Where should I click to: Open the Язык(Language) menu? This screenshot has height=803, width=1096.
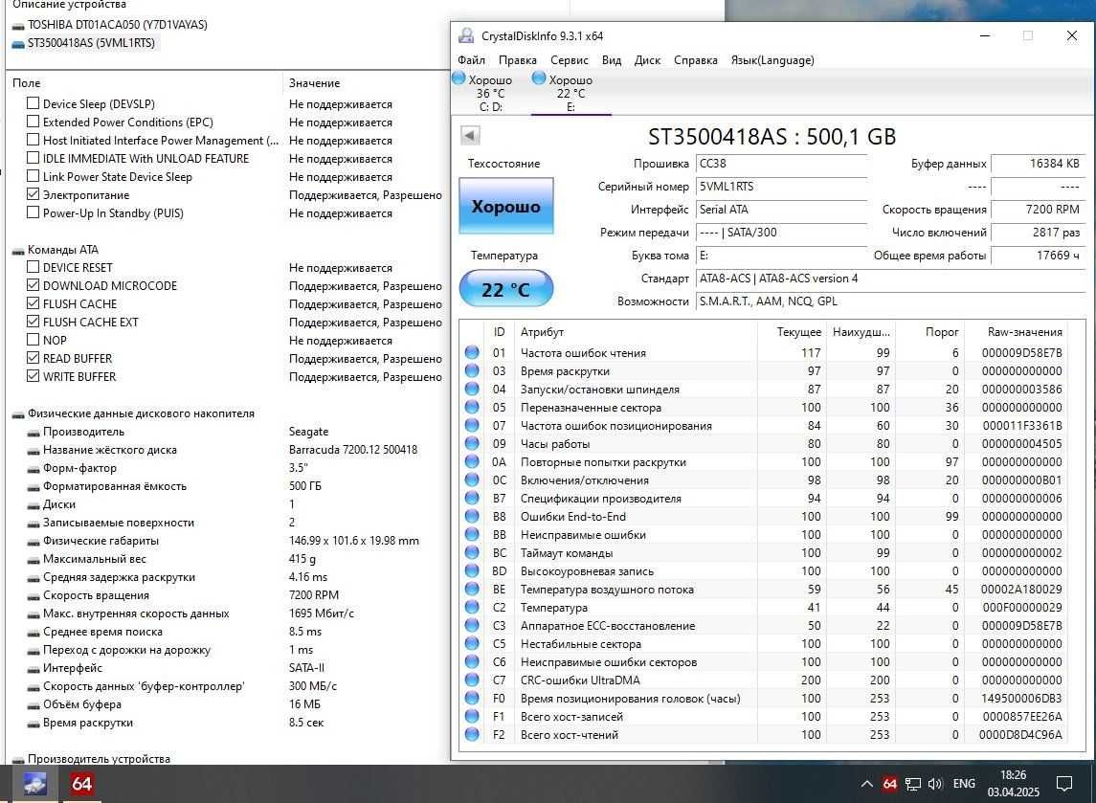tap(772, 60)
